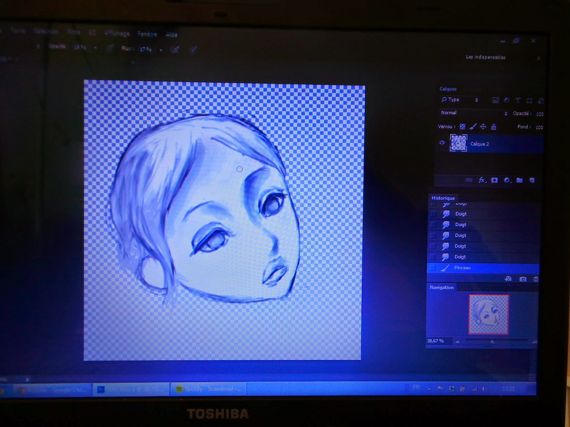Open the Les indispensables workspace dropdown
570x427 pixels.
tap(503, 58)
